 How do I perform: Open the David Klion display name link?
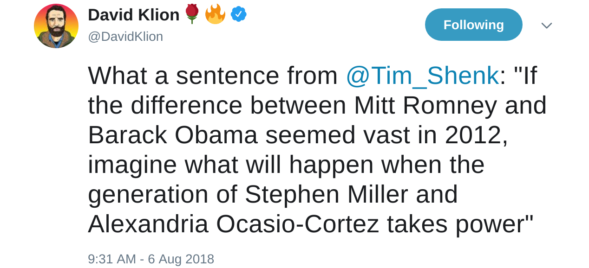click(x=133, y=15)
